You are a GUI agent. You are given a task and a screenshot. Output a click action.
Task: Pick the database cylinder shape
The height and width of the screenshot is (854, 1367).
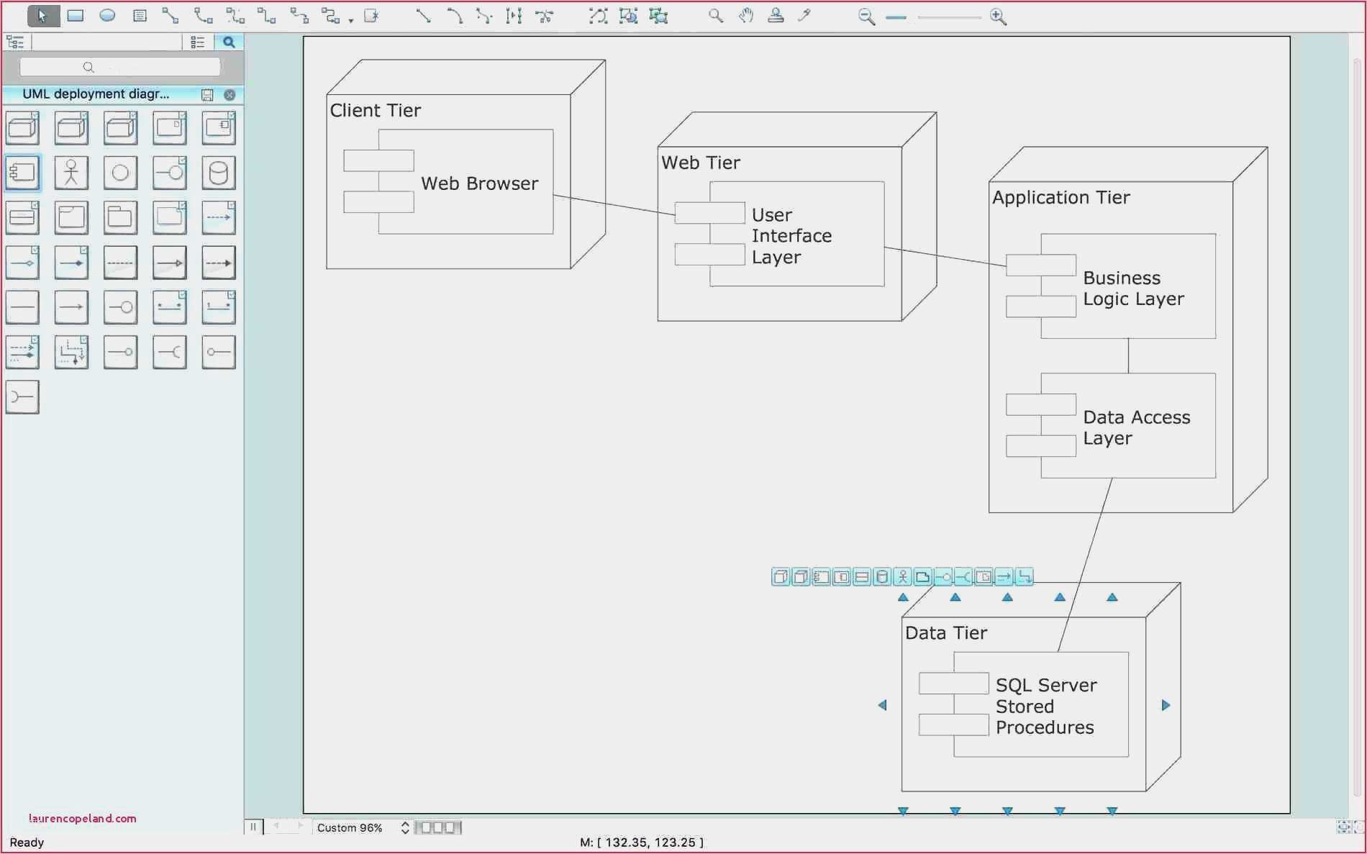click(x=219, y=173)
